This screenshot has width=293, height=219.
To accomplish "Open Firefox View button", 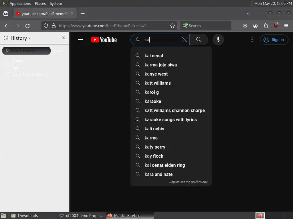I will pos(6,14).
